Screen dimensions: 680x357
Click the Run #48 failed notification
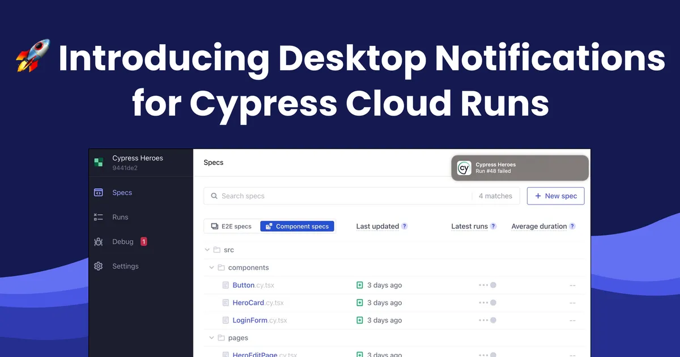pos(520,168)
